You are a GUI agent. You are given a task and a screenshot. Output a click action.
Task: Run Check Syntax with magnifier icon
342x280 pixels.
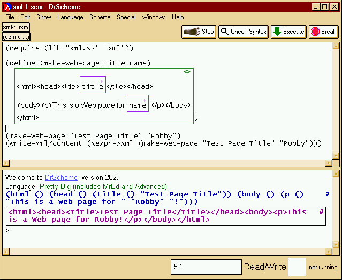pyautogui.click(x=244, y=32)
